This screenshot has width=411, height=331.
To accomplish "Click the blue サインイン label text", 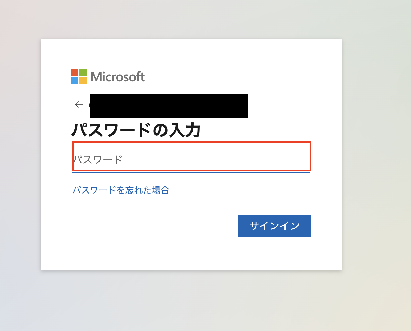I will 275,226.
